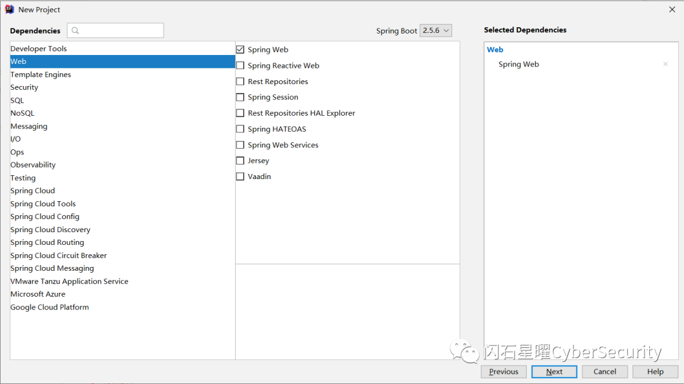The image size is (684, 384).
Task: Select the Web category
Action: pyautogui.click(x=123, y=61)
